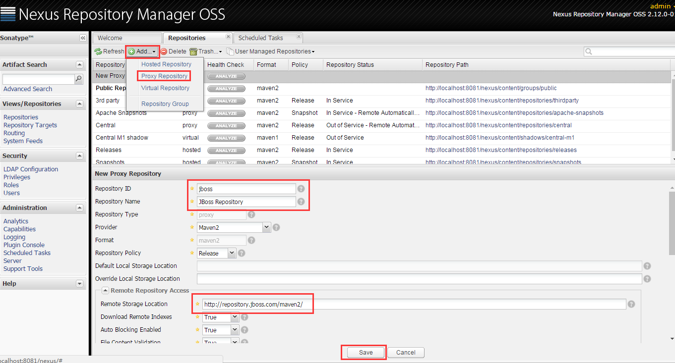
Task: Click help icon for Override Local Storage Location
Action: click(x=647, y=279)
